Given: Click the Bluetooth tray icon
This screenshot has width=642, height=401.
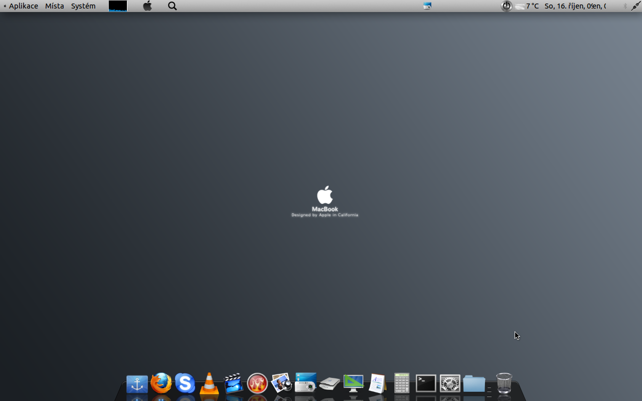Looking at the screenshot, I should coord(625,6).
